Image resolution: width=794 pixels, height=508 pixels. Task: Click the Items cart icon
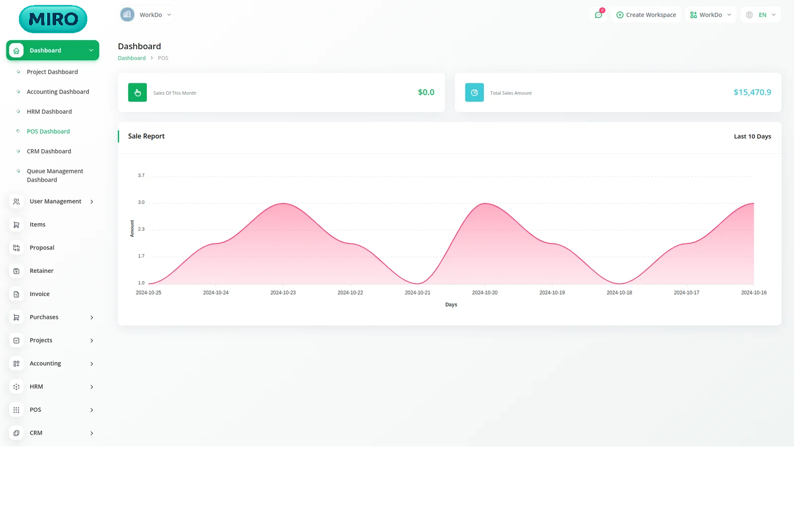(x=16, y=225)
